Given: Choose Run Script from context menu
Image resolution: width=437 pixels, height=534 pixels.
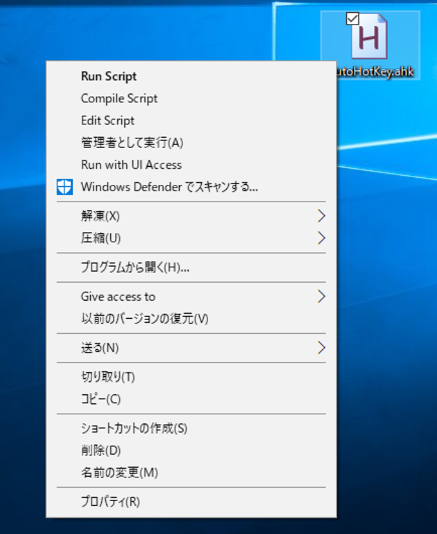Looking at the screenshot, I should click(x=191, y=76).
